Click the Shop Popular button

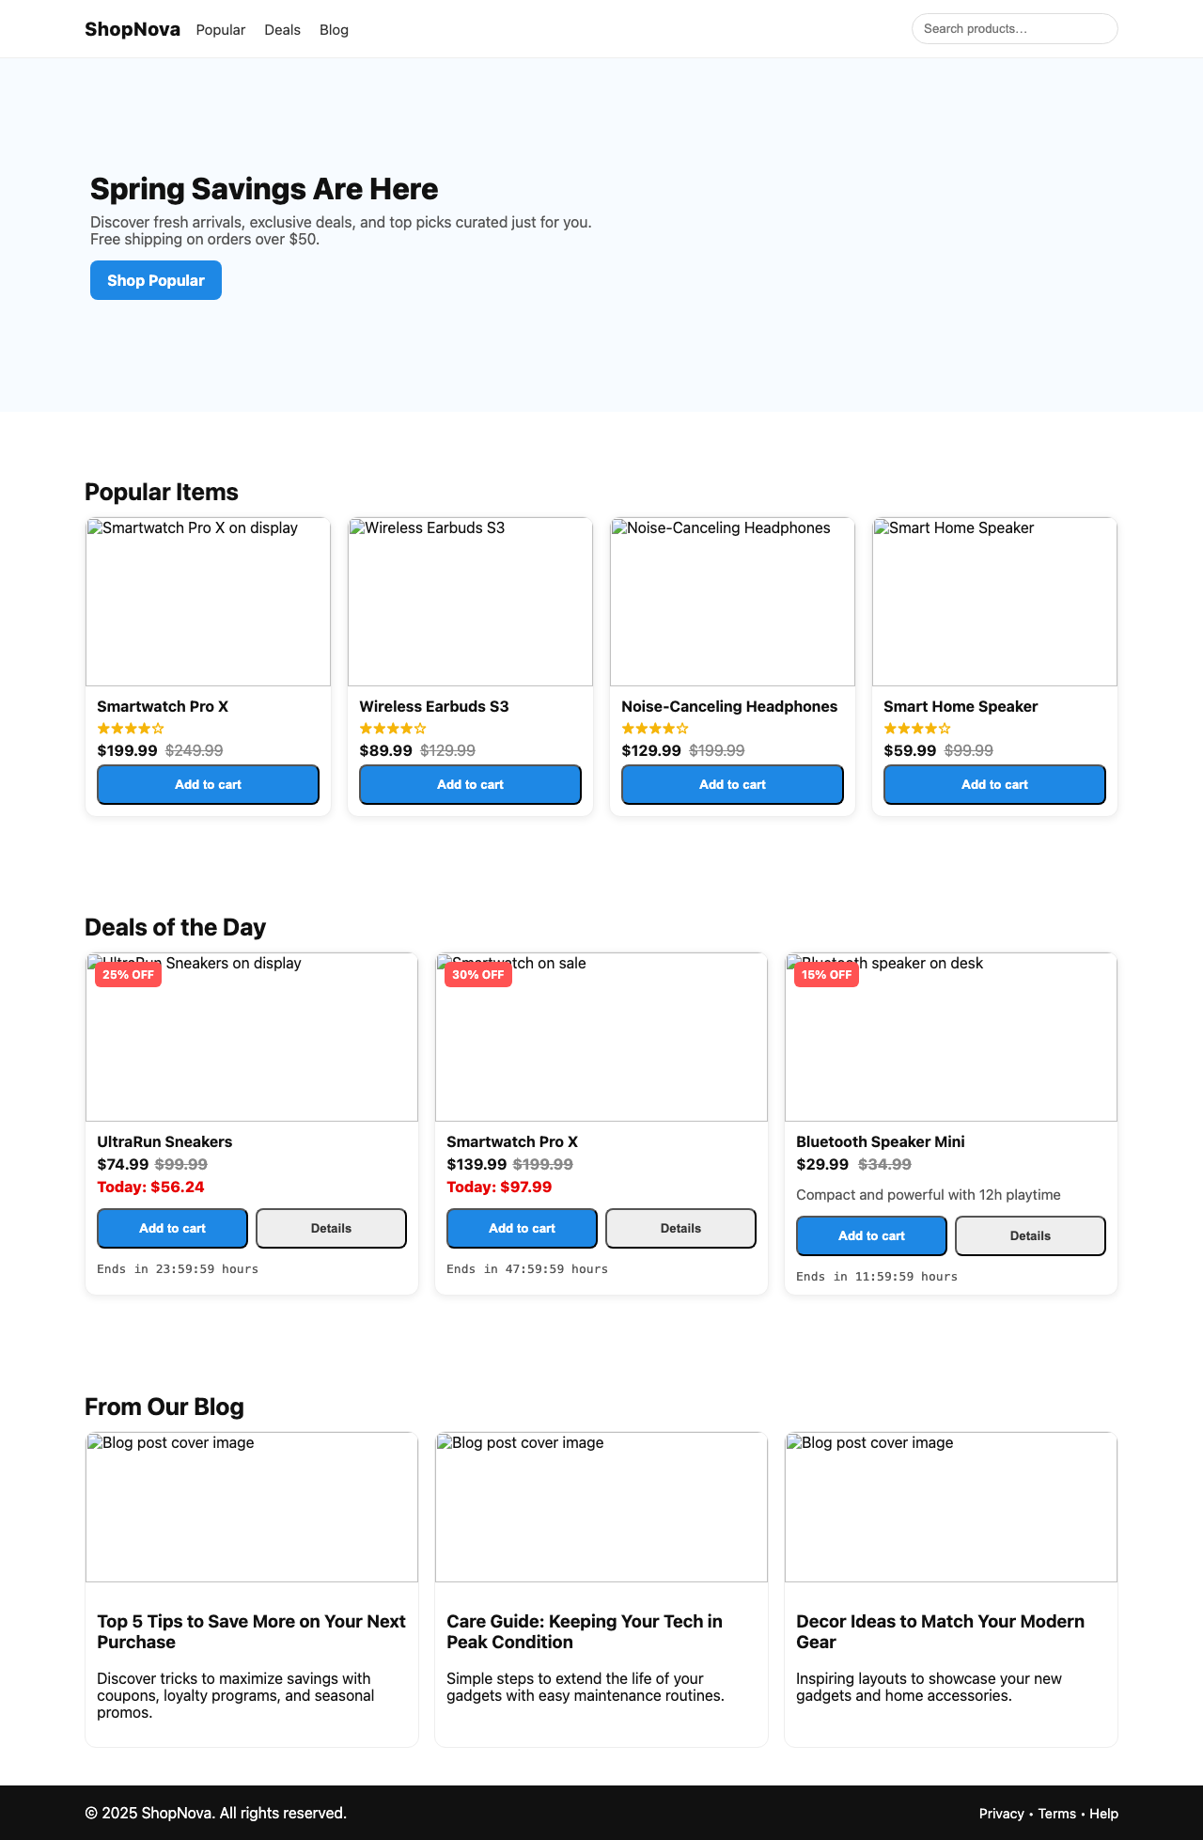tap(155, 279)
